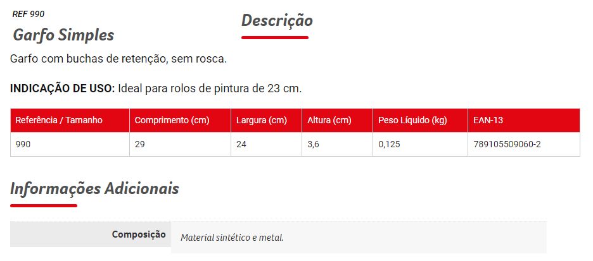Select the Peso Líquido (kg) column header
Image resolution: width=593 pixels, height=261 pixels.
pyautogui.click(x=412, y=120)
